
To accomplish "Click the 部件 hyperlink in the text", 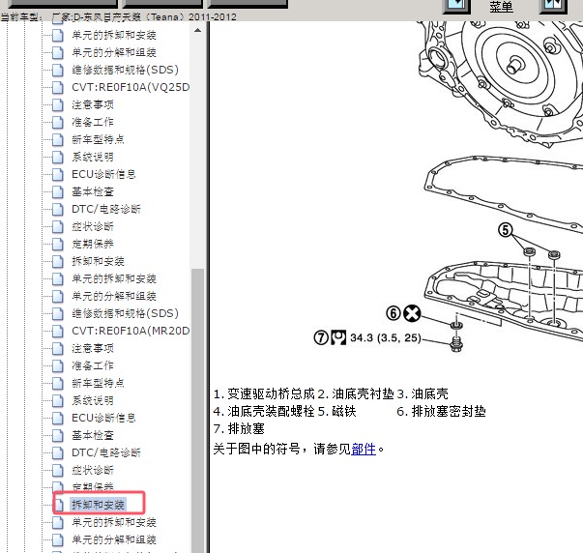I will (364, 449).
